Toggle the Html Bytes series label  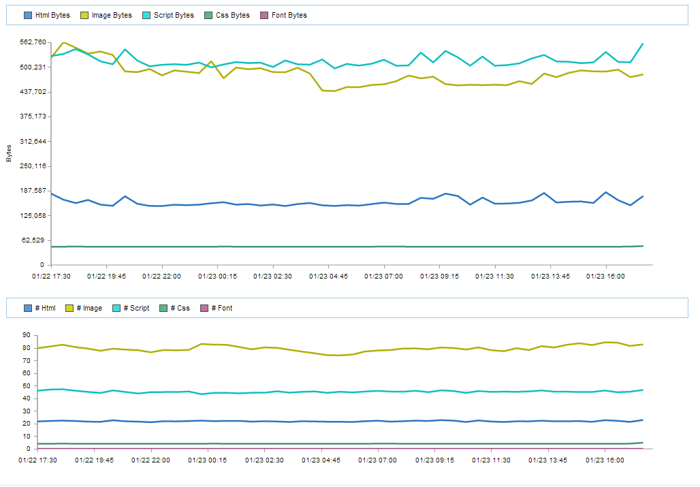tap(52, 15)
